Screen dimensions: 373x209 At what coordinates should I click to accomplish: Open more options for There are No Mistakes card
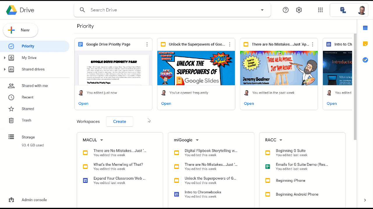pos(312,44)
